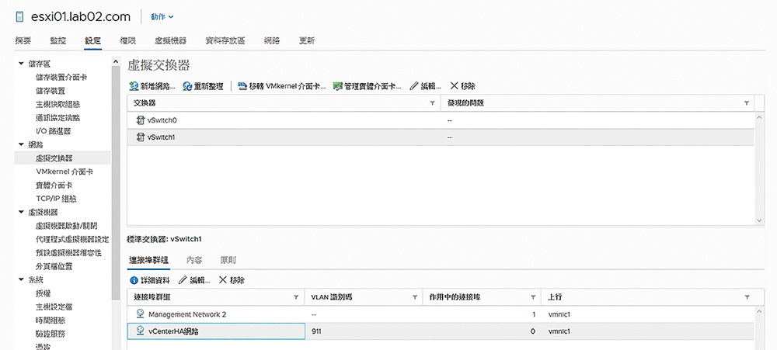Screen dimensions: 777x350
Task: Switch to the 監控 tab
Action: (58, 41)
